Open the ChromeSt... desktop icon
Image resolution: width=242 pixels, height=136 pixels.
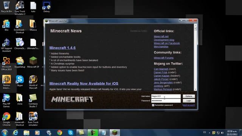(x=20, y=44)
